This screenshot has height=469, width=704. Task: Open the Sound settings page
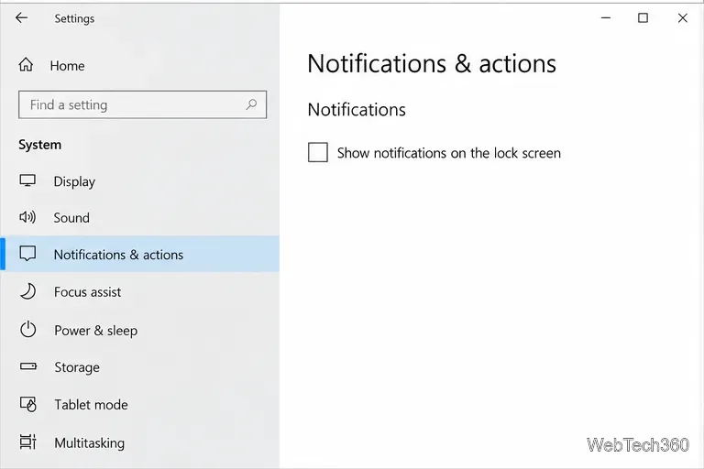(139, 218)
